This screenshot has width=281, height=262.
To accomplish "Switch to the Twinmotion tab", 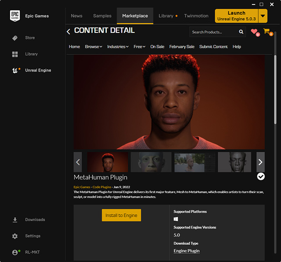I will (x=196, y=16).
